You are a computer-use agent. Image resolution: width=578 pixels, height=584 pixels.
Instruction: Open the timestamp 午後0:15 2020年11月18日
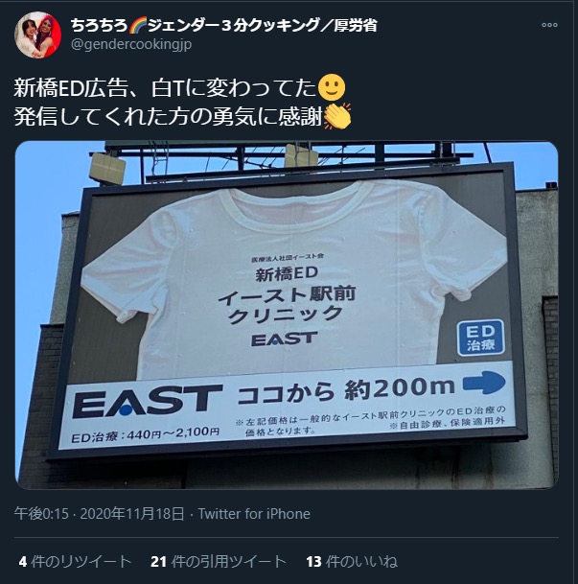pyautogui.click(x=99, y=514)
